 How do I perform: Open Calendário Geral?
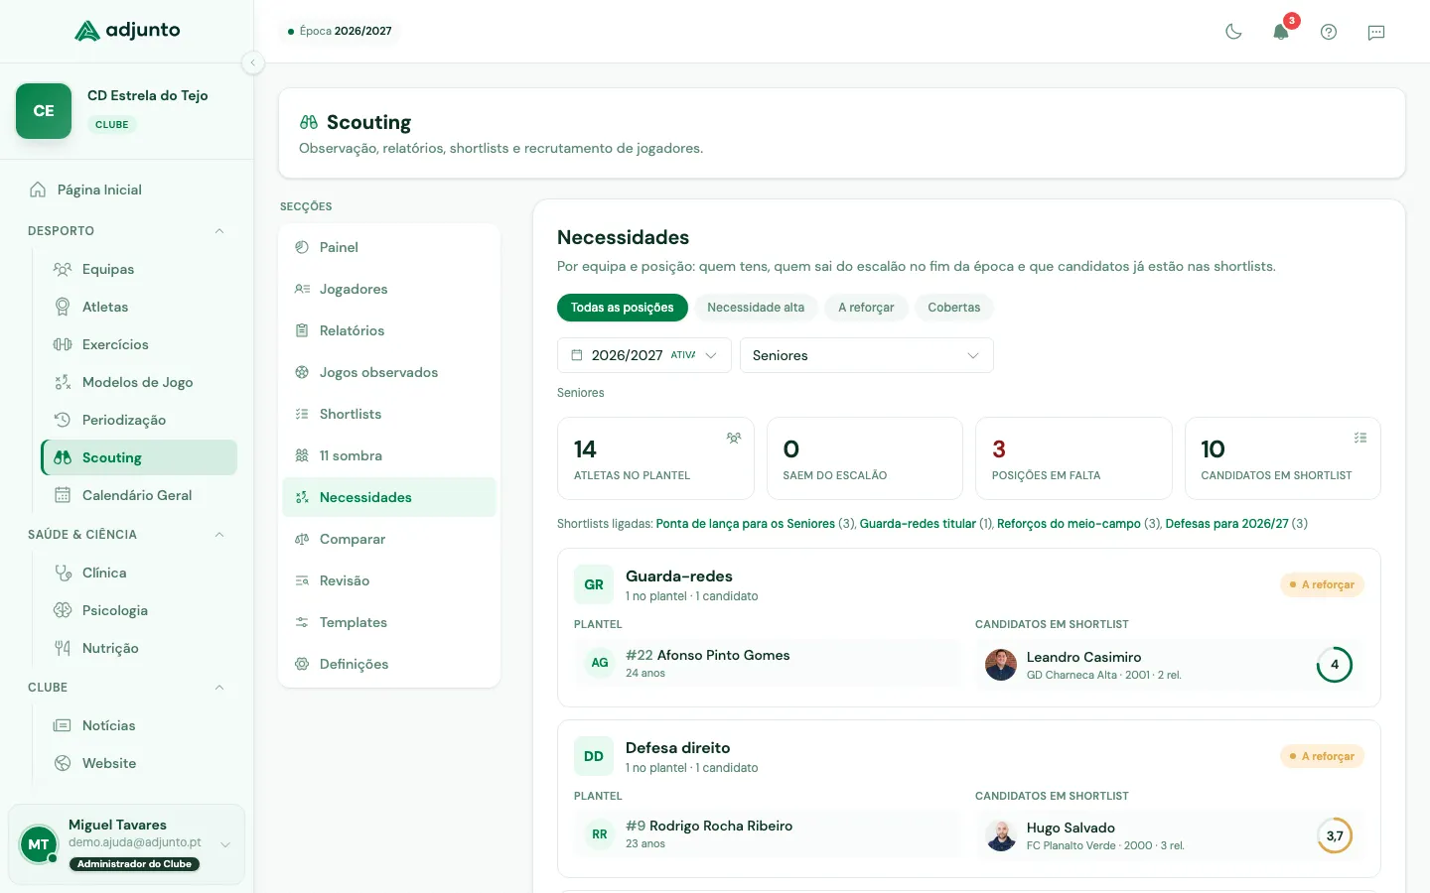point(139,495)
